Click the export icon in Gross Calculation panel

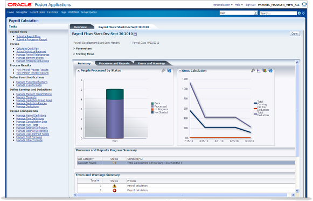point(270,70)
